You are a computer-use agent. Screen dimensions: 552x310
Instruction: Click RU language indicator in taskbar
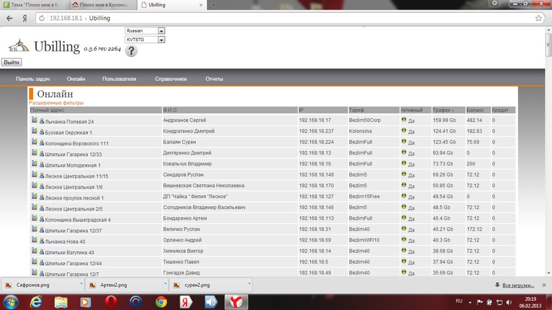click(459, 301)
